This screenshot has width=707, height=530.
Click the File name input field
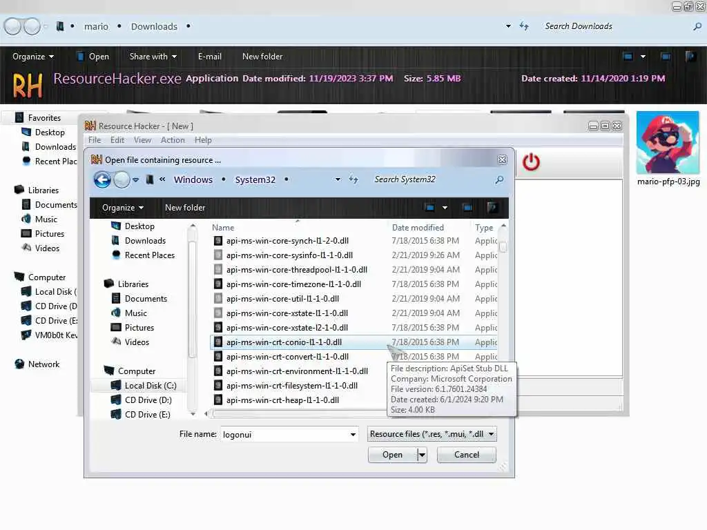[x=285, y=435]
